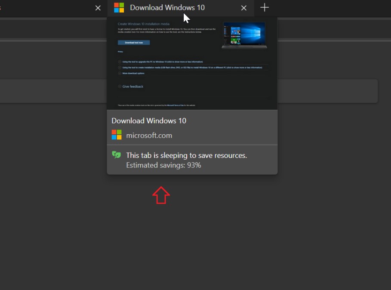
Task: Click the circled plus icon next to More download options
Action: click(x=120, y=73)
